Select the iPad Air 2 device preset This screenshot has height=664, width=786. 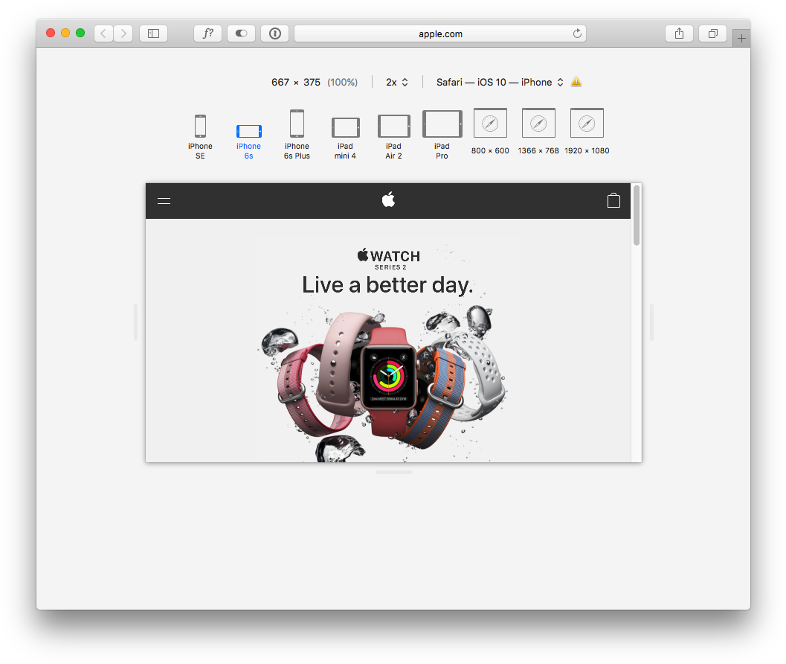tap(393, 137)
